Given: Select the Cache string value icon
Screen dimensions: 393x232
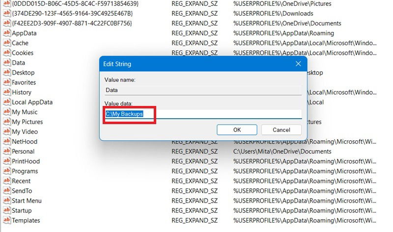Looking at the screenshot, I should click(7, 43).
